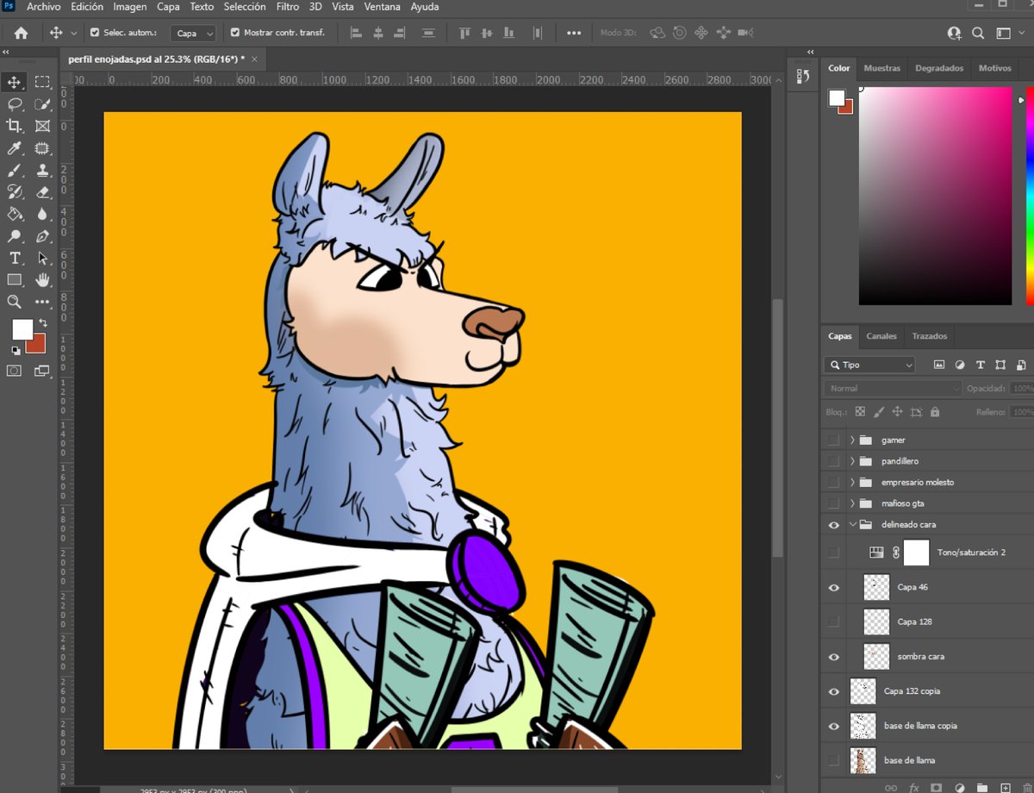This screenshot has width=1034, height=793.
Task: Expand the mafioso gta group
Action: point(852,503)
